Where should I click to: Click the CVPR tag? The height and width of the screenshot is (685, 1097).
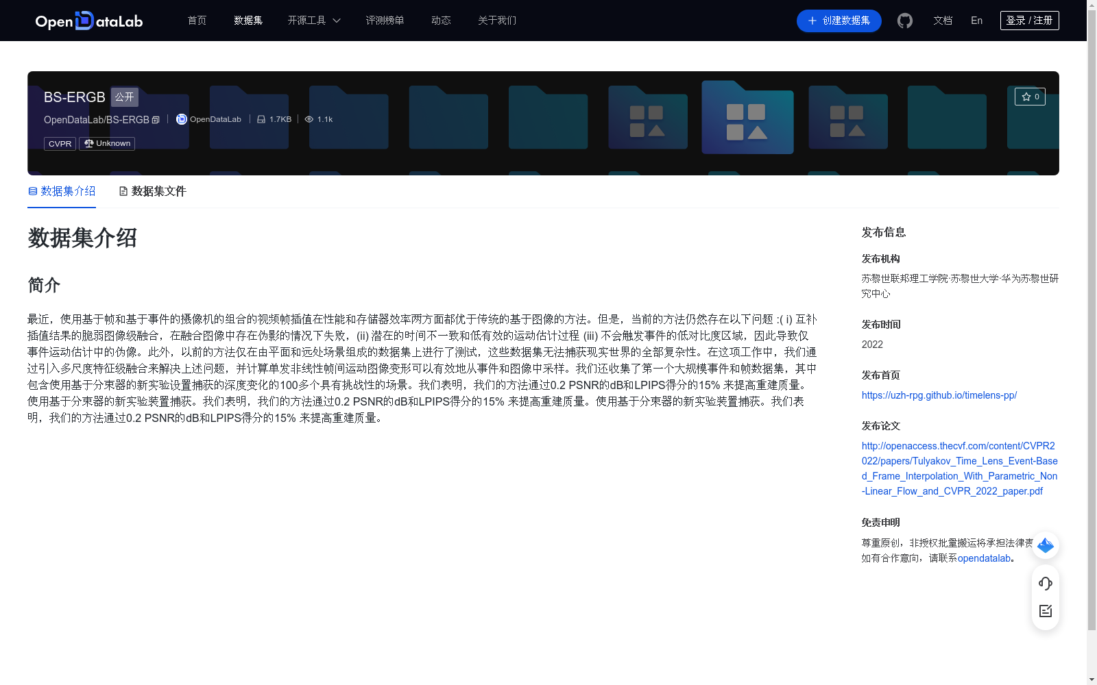pos(60,144)
